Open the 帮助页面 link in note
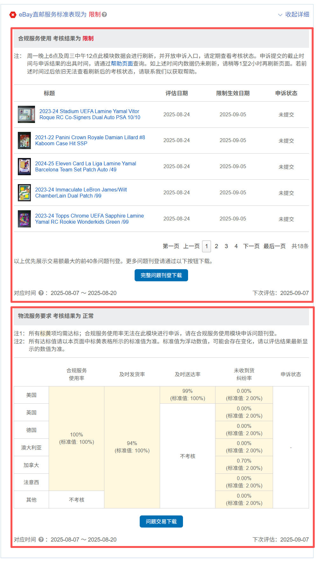316x561 pixels. tap(122, 64)
